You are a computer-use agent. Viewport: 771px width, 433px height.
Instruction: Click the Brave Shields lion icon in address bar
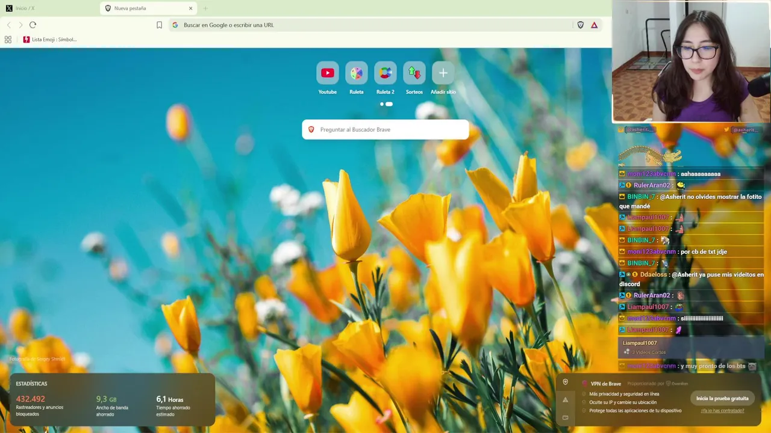pos(581,25)
